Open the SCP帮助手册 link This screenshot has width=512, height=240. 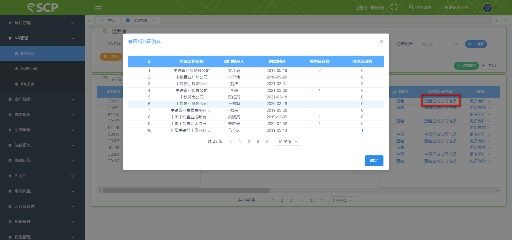(x=456, y=8)
